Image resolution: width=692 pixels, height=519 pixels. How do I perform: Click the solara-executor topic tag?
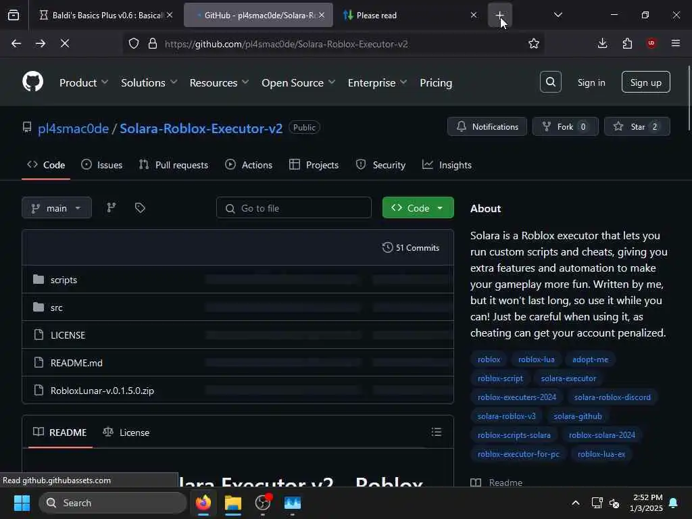click(x=568, y=378)
